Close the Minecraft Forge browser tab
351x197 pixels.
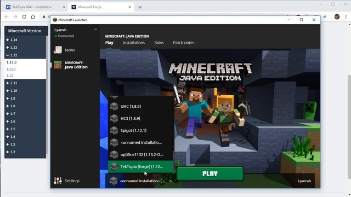[129, 7]
